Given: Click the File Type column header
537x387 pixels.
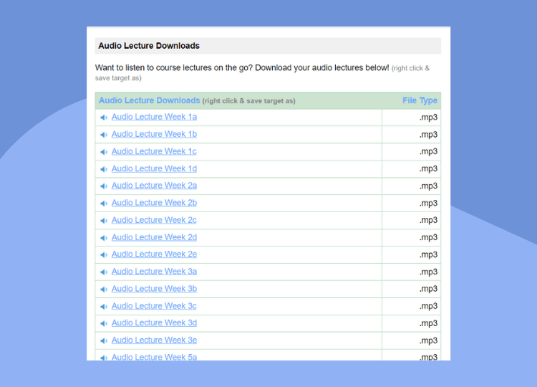Looking at the screenshot, I should (x=420, y=100).
